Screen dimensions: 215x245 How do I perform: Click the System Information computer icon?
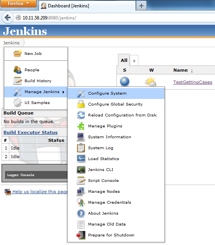81,137
